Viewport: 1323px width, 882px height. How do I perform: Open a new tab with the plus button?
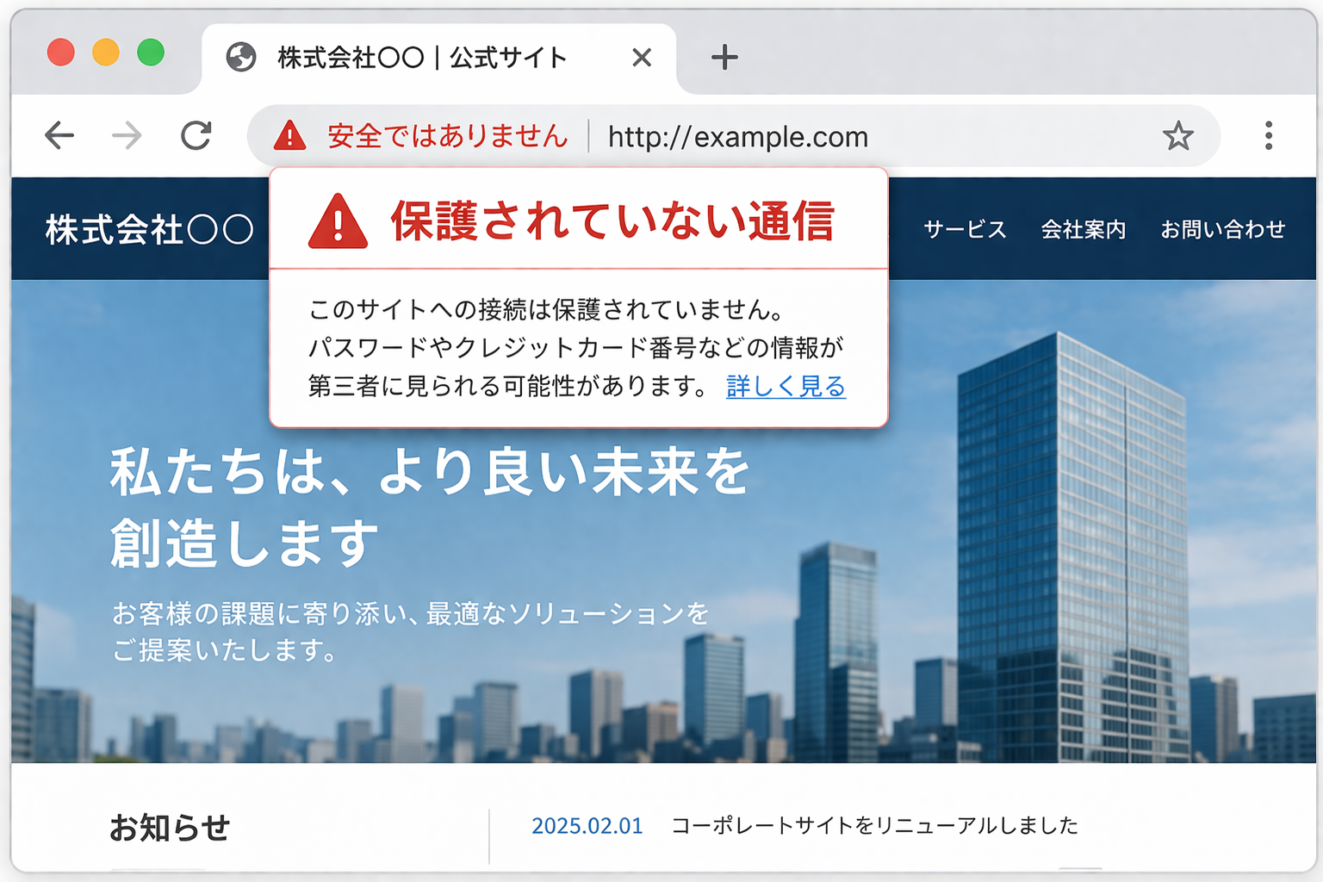pyautogui.click(x=724, y=57)
